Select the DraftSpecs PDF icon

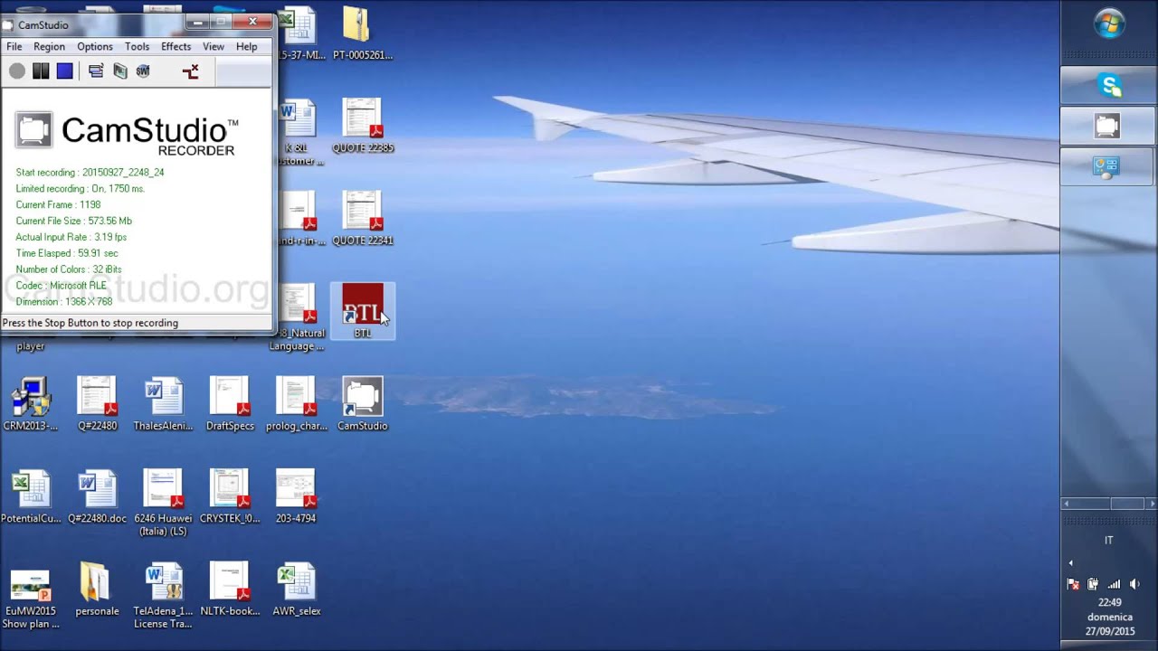230,404
